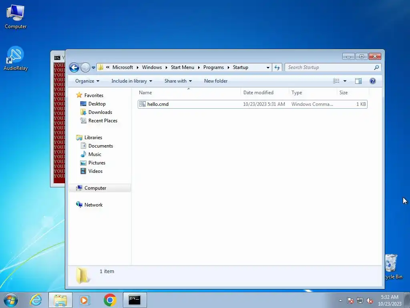
Task: Open Explorer help question mark
Action: click(x=373, y=81)
